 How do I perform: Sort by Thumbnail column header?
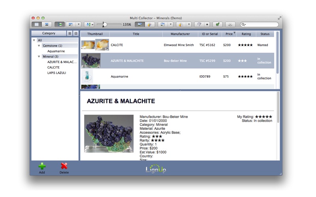[x=95, y=34]
